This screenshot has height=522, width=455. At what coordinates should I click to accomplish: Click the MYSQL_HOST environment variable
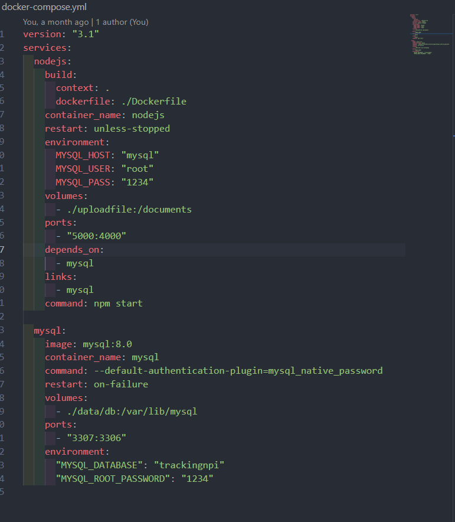[x=83, y=155]
